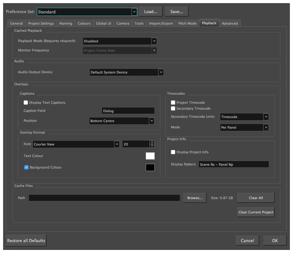Open the caption Position dropdown
This screenshot has height=253, width=293.
pos(122,121)
